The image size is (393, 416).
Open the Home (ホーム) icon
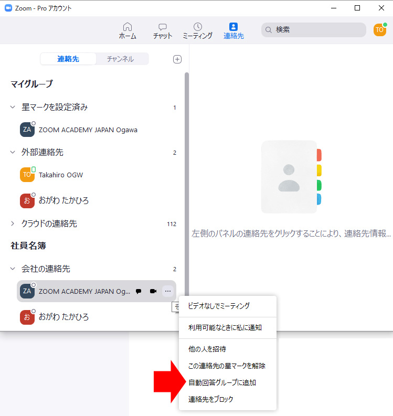click(128, 27)
